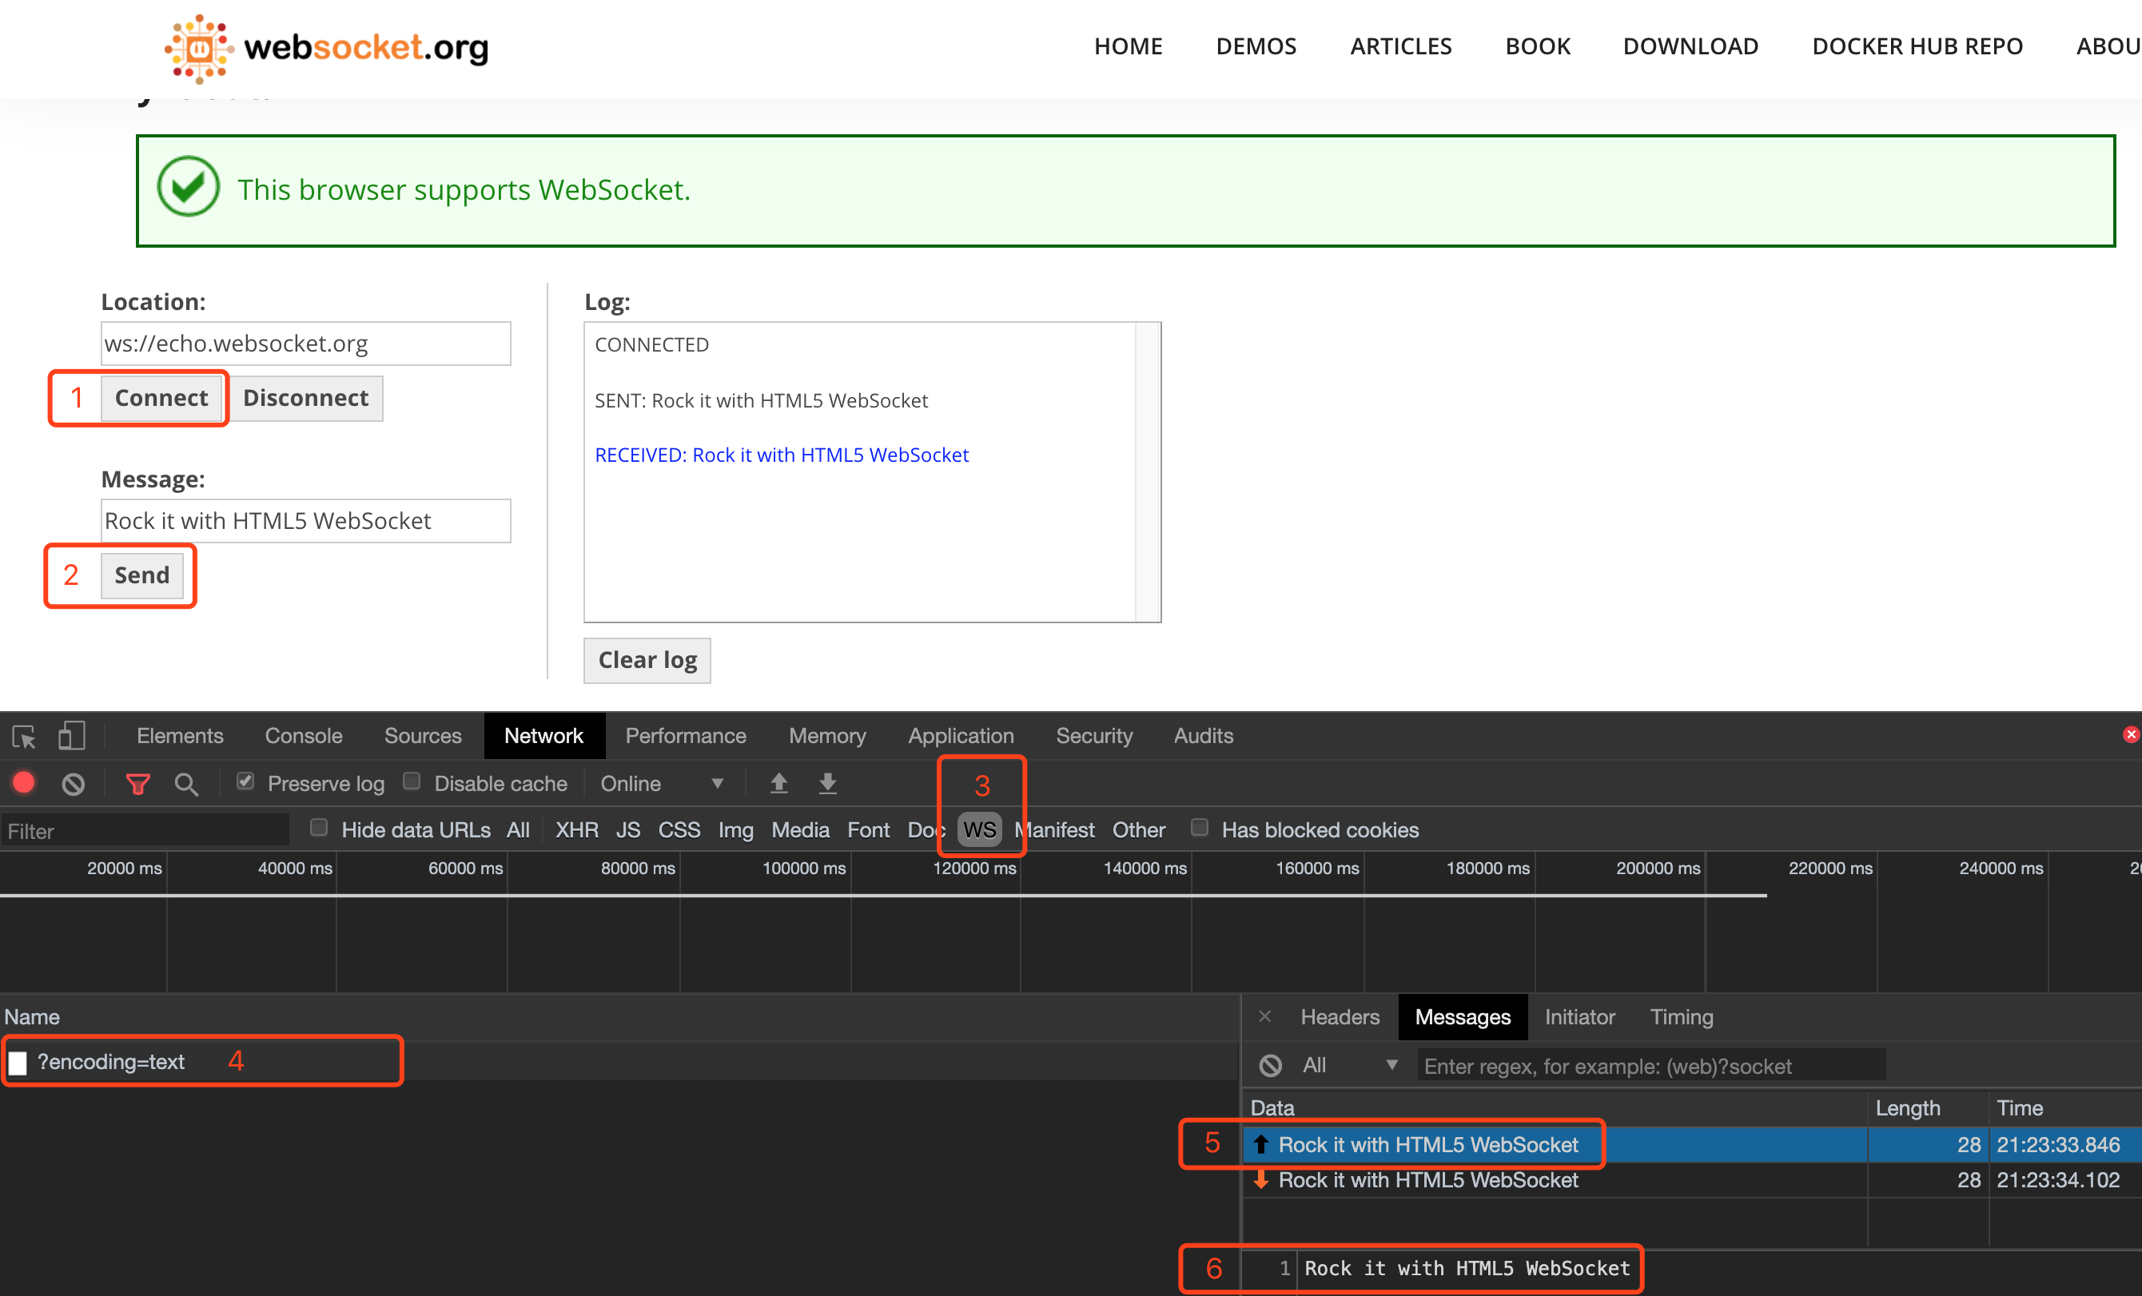The width and height of the screenshot is (2142, 1296).
Task: Check Hide data URLs option
Action: coord(319,828)
